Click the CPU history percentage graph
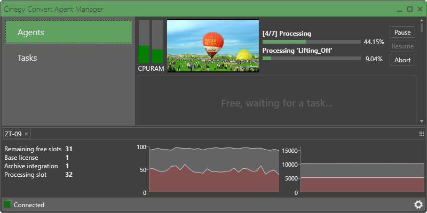427x213 pixels. coord(214,169)
